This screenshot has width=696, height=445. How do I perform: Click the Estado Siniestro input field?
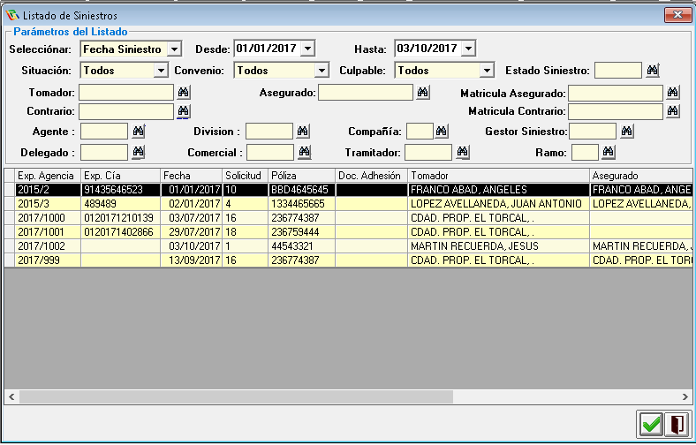pyautogui.click(x=618, y=70)
